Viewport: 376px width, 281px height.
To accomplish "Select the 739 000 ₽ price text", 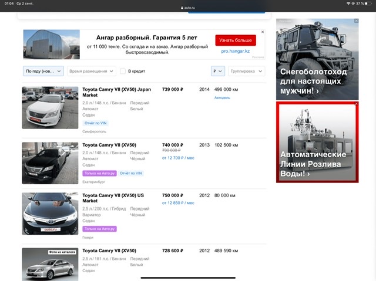I will [173, 89].
